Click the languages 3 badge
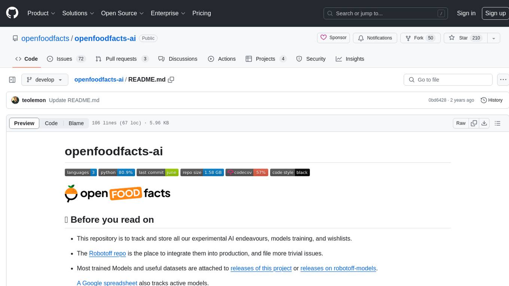 coord(81,173)
